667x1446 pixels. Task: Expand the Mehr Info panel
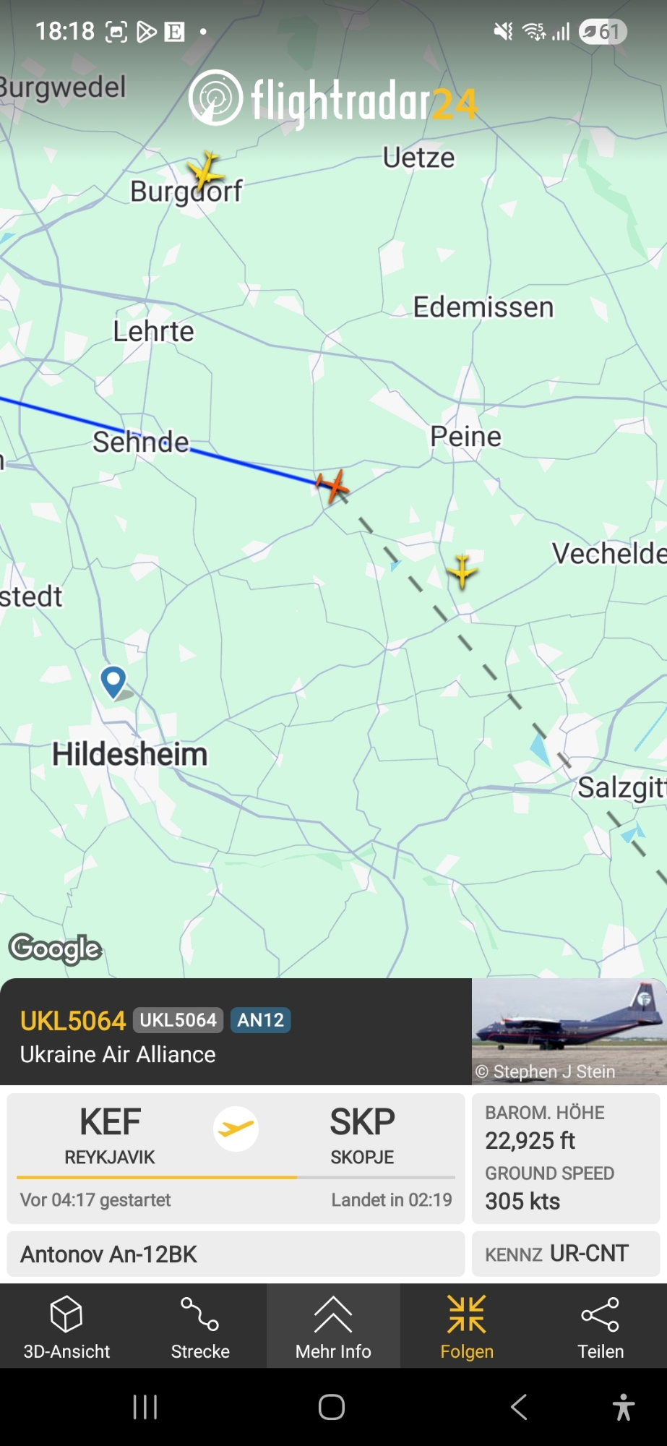[333, 1327]
